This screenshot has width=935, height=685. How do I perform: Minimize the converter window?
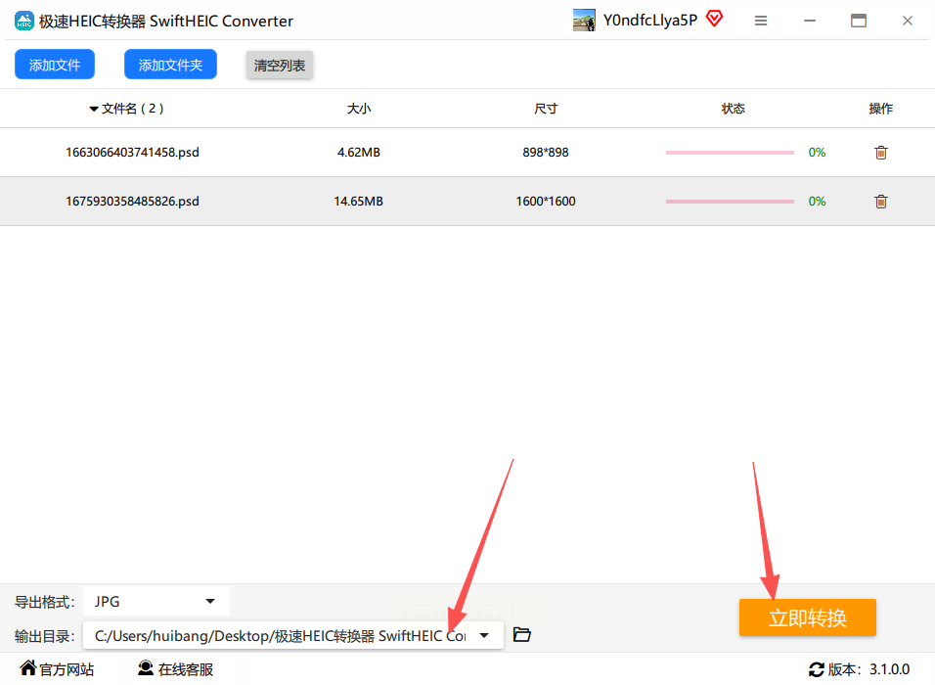[x=810, y=21]
